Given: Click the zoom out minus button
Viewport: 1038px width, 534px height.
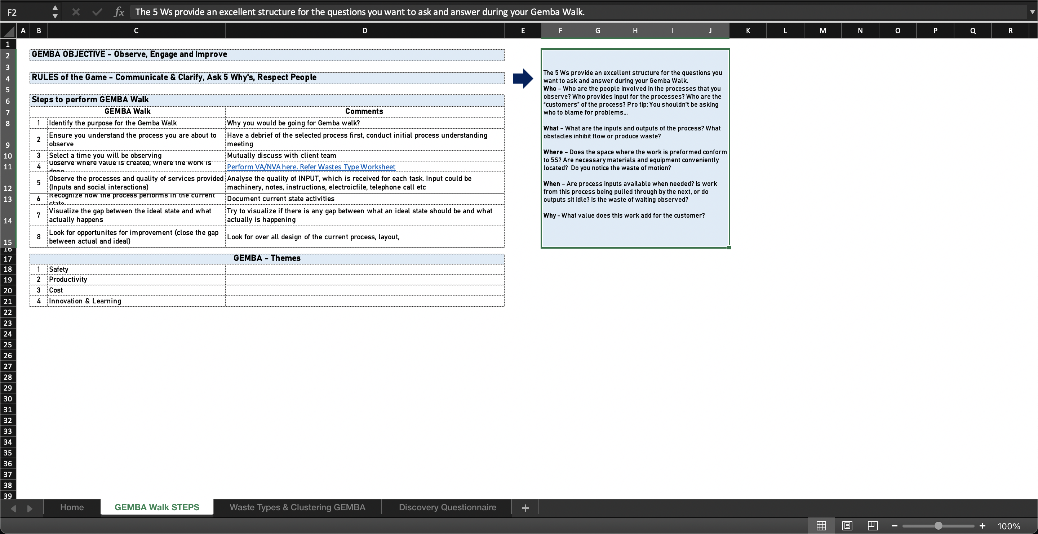Looking at the screenshot, I should (x=894, y=526).
